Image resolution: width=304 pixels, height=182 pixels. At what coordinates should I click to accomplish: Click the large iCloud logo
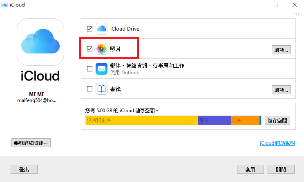pyautogui.click(x=40, y=42)
